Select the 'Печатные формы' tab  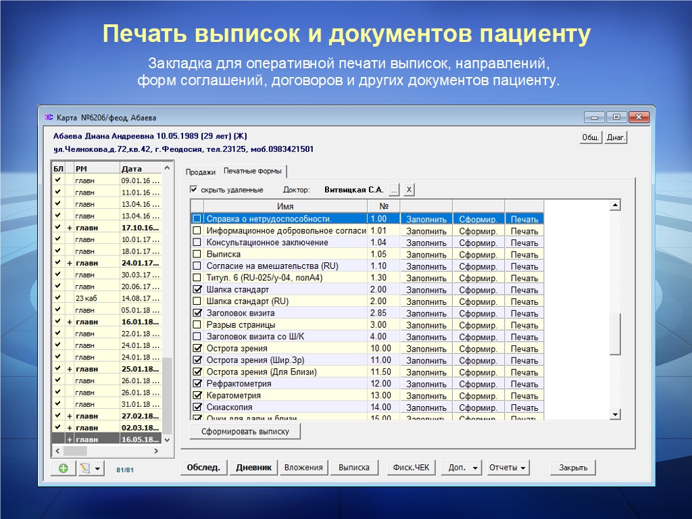pyautogui.click(x=252, y=171)
